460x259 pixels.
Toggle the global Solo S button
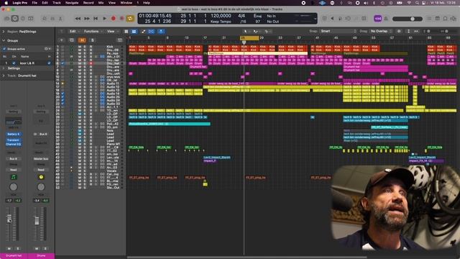click(x=93, y=40)
